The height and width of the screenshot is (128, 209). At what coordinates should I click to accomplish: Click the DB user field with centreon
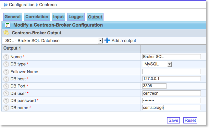click(x=172, y=93)
